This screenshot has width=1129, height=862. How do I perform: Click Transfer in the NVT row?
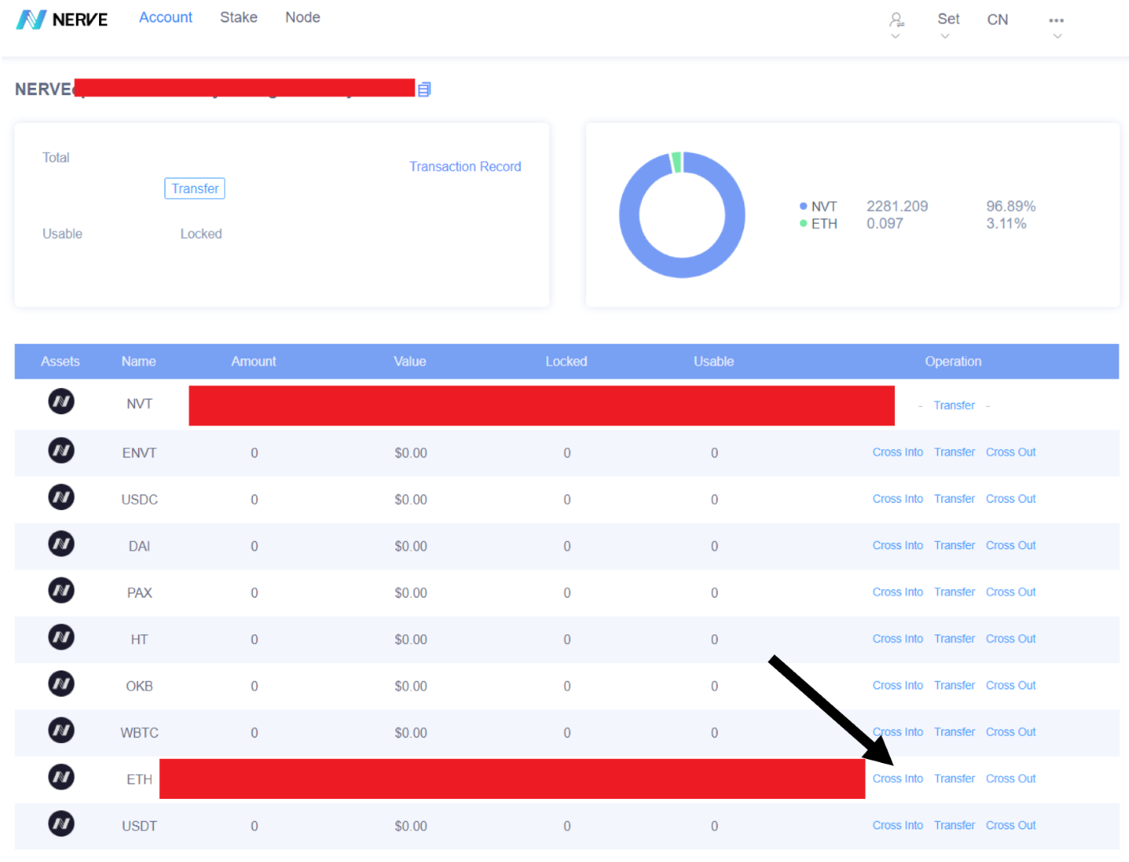coord(954,405)
